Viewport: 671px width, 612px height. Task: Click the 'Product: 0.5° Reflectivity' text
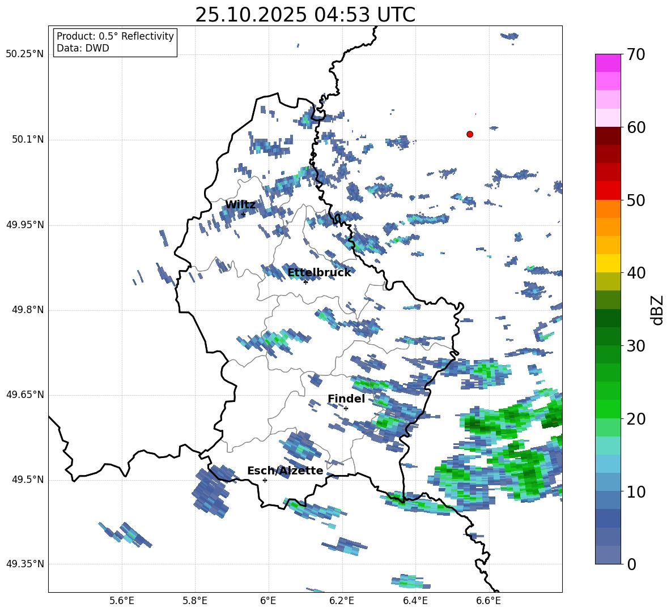(115, 36)
